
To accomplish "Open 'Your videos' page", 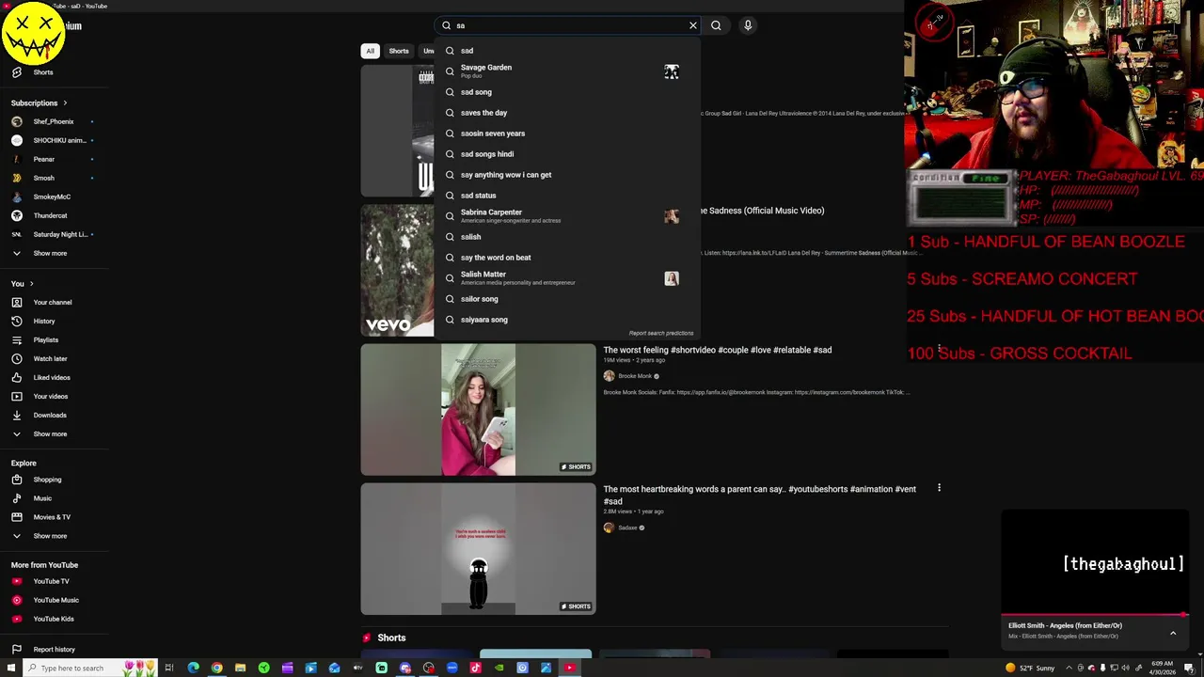I will coord(53,396).
